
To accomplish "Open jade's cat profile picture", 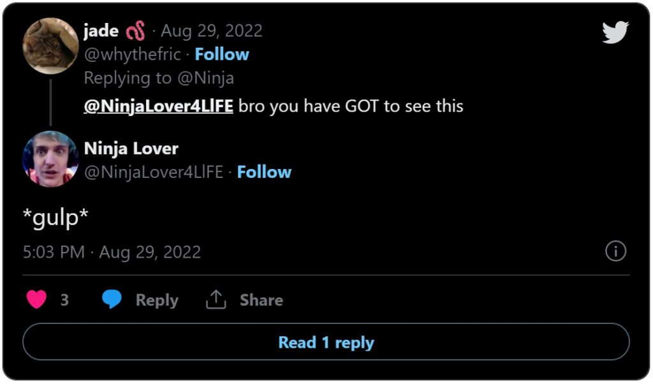I will click(50, 46).
